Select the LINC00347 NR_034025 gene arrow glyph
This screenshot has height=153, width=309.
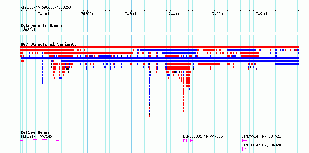(244, 141)
